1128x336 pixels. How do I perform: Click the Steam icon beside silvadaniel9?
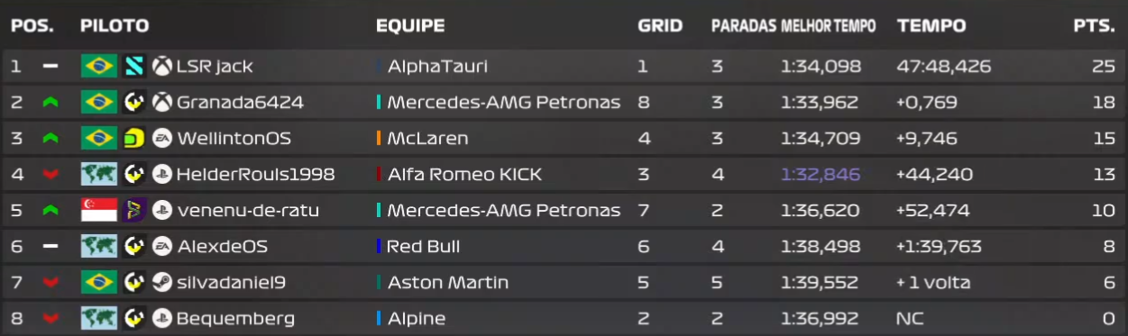tap(161, 282)
